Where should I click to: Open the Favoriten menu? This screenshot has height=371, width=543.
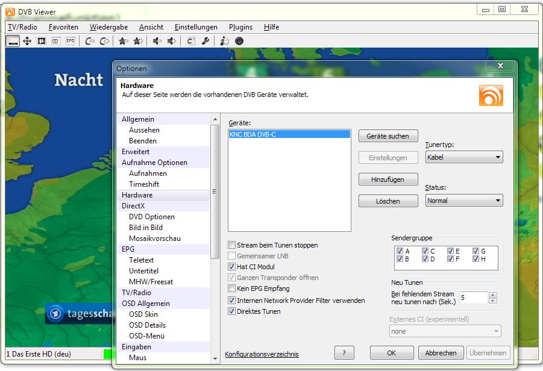pyautogui.click(x=63, y=27)
